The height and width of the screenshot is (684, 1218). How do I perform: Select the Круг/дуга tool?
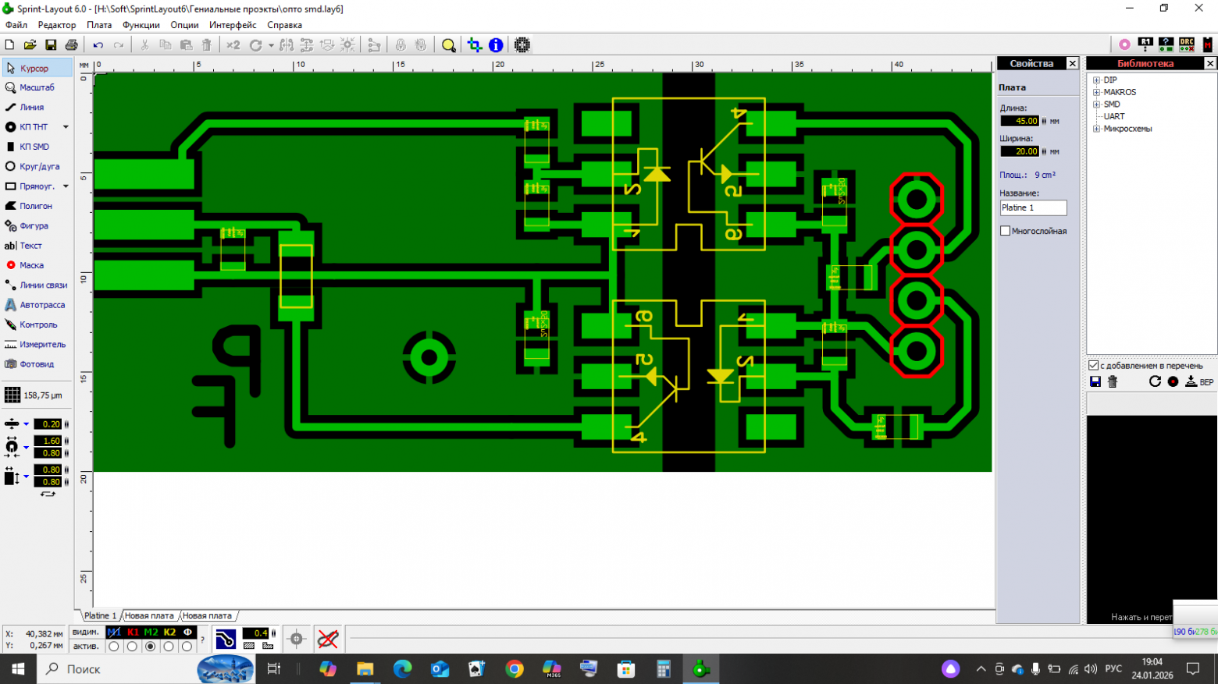coord(37,166)
